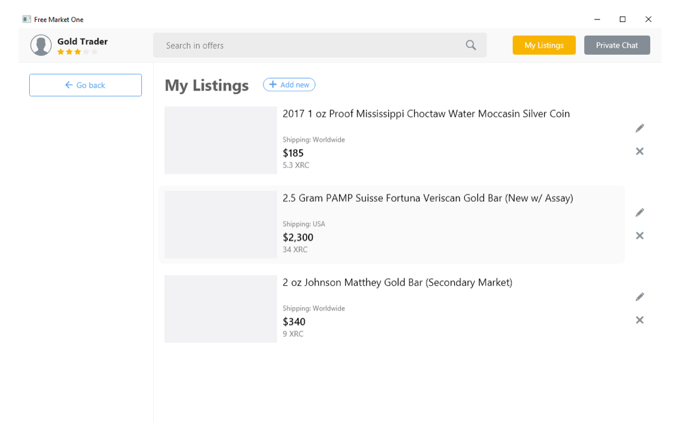Click the 9 XRC amount
Viewport: 680px width, 434px height.
[x=293, y=335]
